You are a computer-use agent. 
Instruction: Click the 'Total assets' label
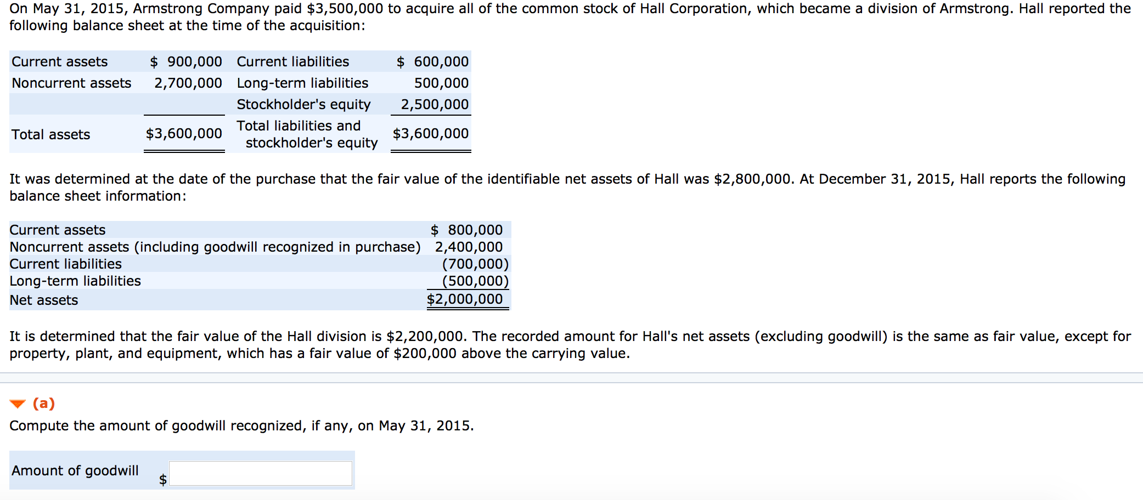pos(51,134)
